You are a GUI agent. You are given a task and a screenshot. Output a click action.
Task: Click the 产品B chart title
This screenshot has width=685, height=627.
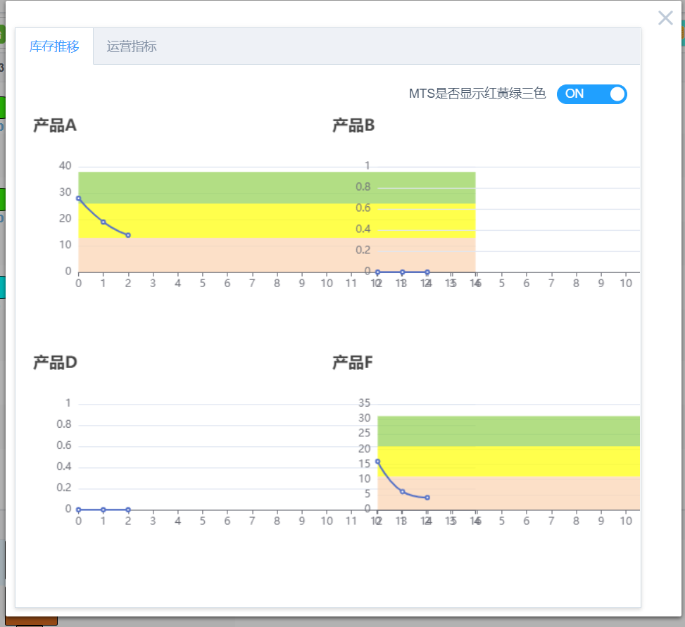(353, 125)
